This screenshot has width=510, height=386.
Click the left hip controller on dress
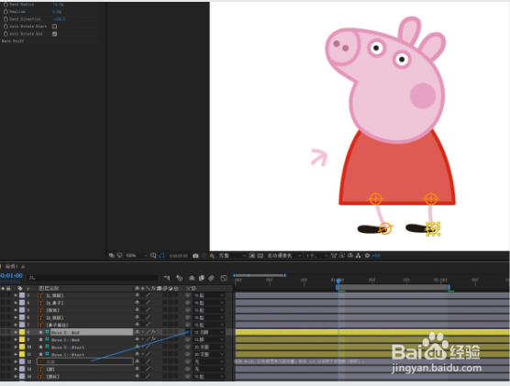pos(376,199)
